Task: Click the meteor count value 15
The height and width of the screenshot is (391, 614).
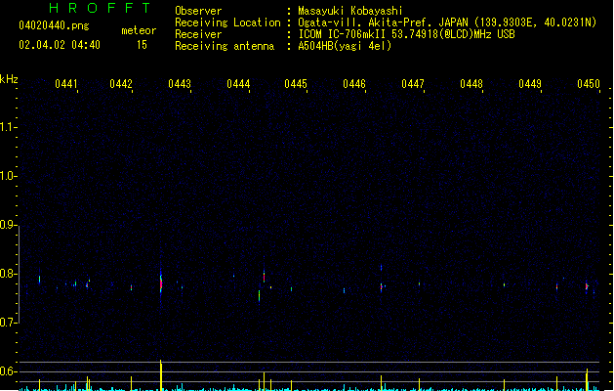Action: (x=142, y=45)
